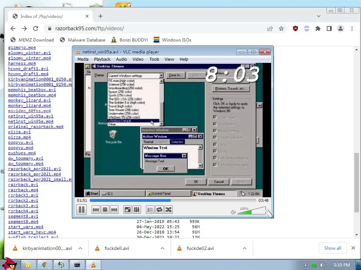Toggle Chrome side panel icon
This screenshot has height=270, width=361.
[x=329, y=28]
